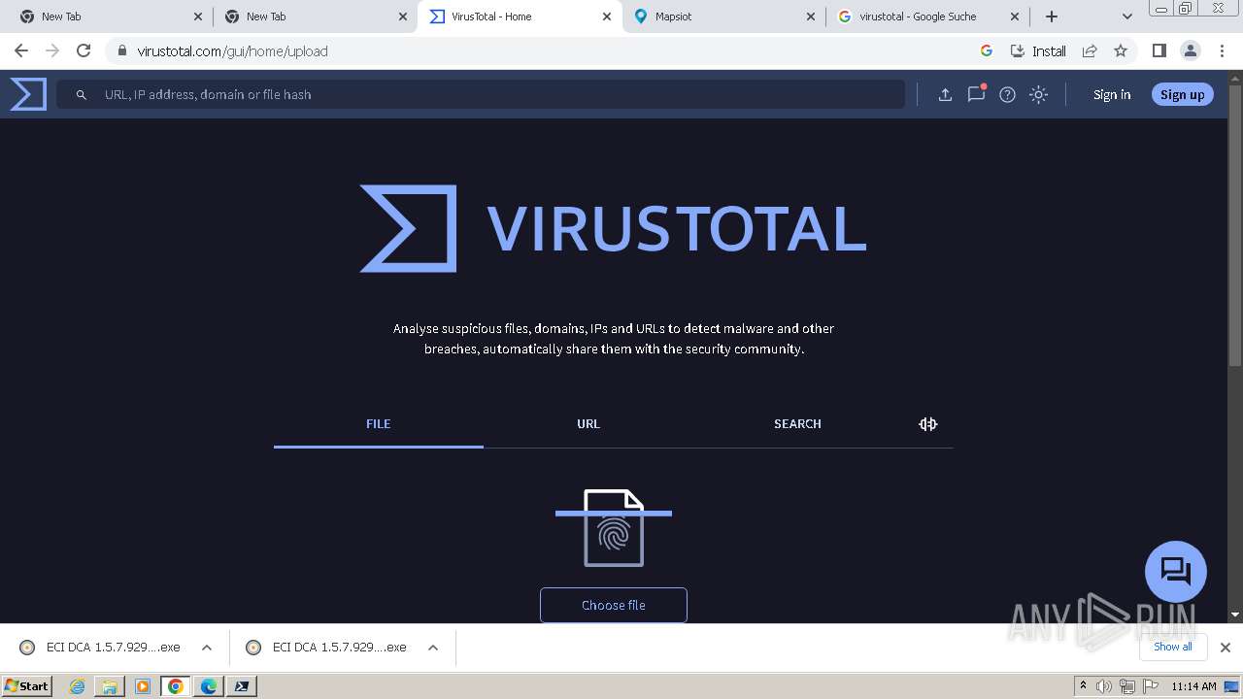Click Show all downloads
The width and height of the screenshot is (1243, 699).
coord(1172,647)
